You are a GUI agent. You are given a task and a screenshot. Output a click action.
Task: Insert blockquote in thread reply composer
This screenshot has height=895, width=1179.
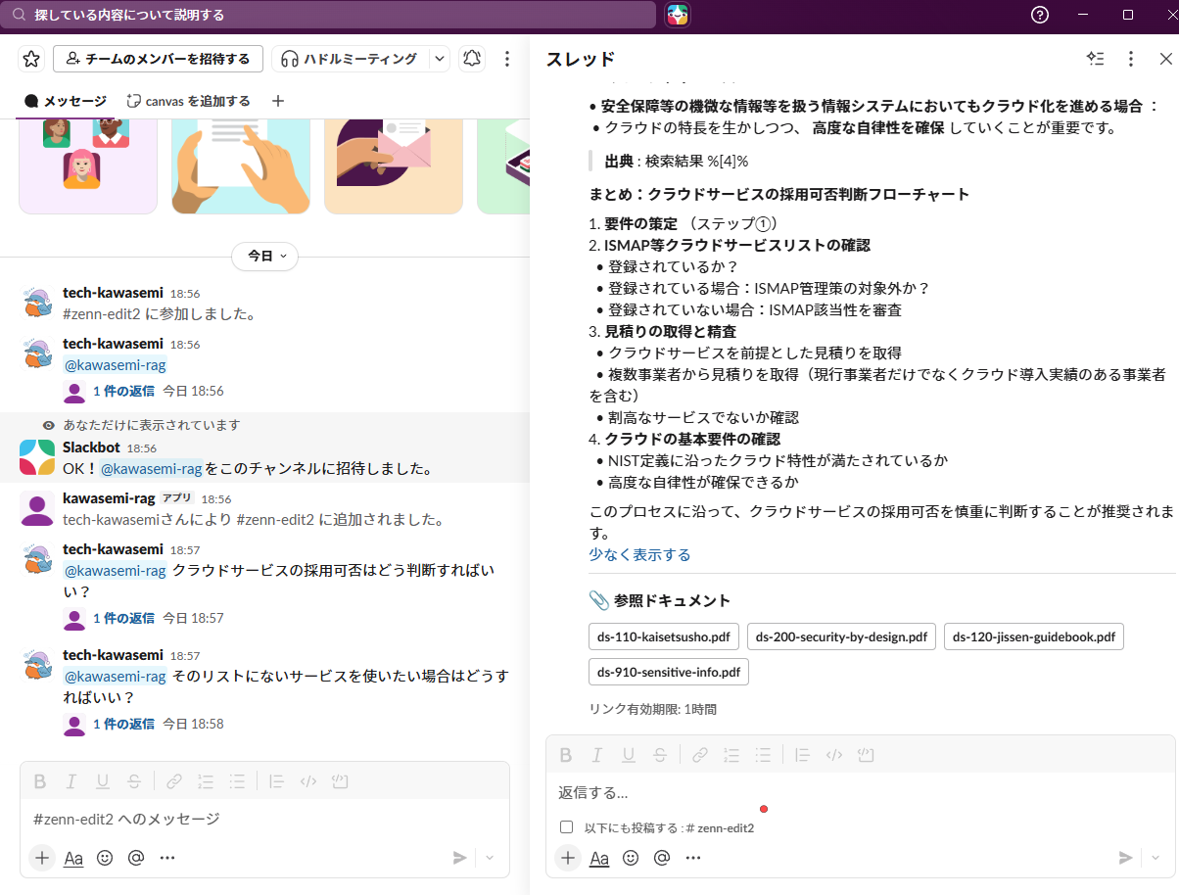[803, 755]
